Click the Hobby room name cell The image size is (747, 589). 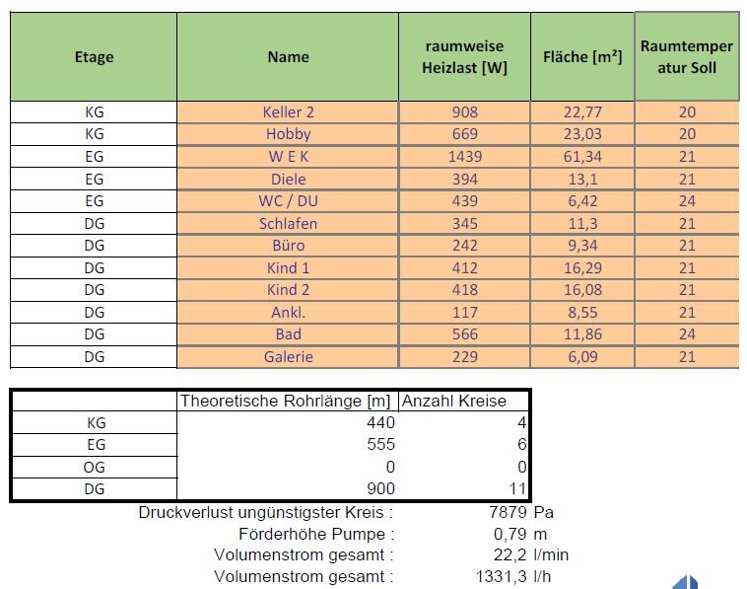coord(288,134)
